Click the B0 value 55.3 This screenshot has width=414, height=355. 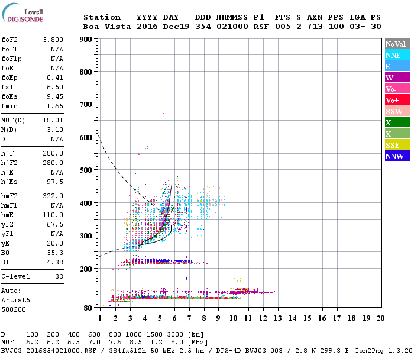point(55,253)
